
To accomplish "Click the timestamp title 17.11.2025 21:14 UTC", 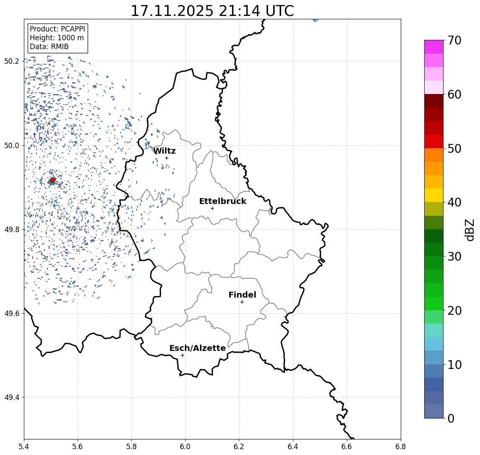I will pyautogui.click(x=212, y=11).
